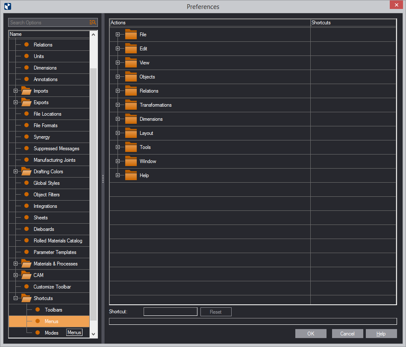Viewport: 406px width, 347px height.
Task: Click the orange bullet beside Units
Action: [x=26, y=56]
